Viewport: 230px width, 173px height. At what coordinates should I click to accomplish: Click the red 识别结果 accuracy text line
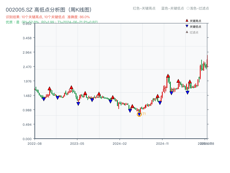coord(48,17)
